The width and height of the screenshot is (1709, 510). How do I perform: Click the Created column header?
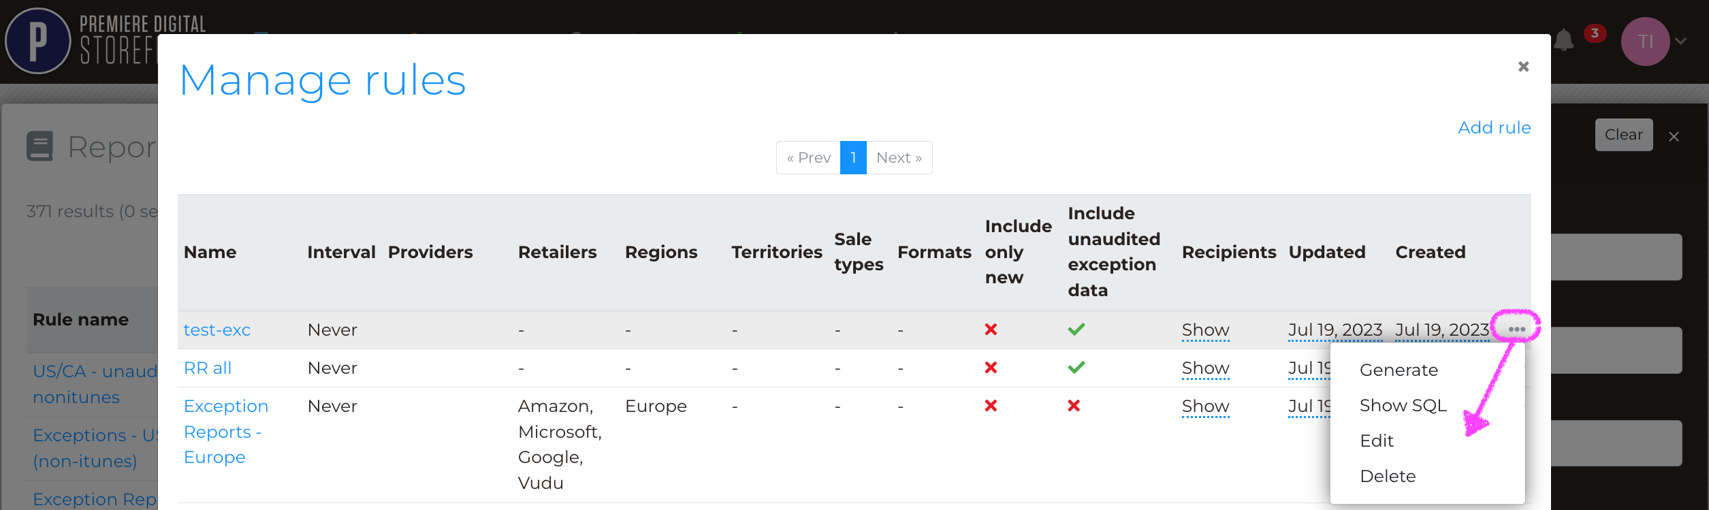coord(1431,252)
